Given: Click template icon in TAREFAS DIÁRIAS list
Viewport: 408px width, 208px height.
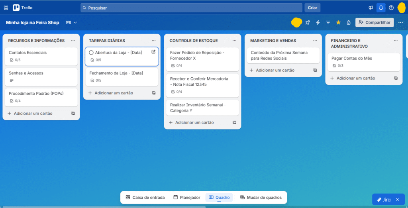Looking at the screenshot, I should (154, 93).
